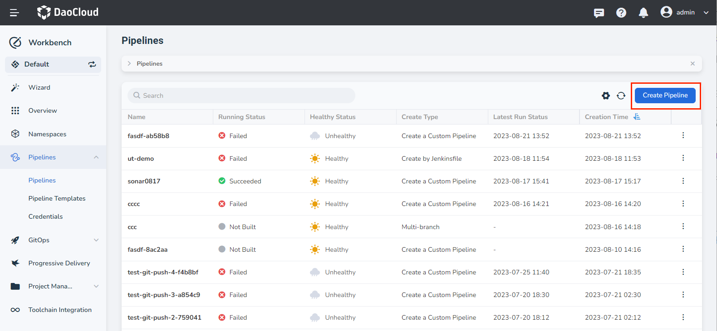Open the chat messages icon
The height and width of the screenshot is (331, 717).
tap(599, 13)
